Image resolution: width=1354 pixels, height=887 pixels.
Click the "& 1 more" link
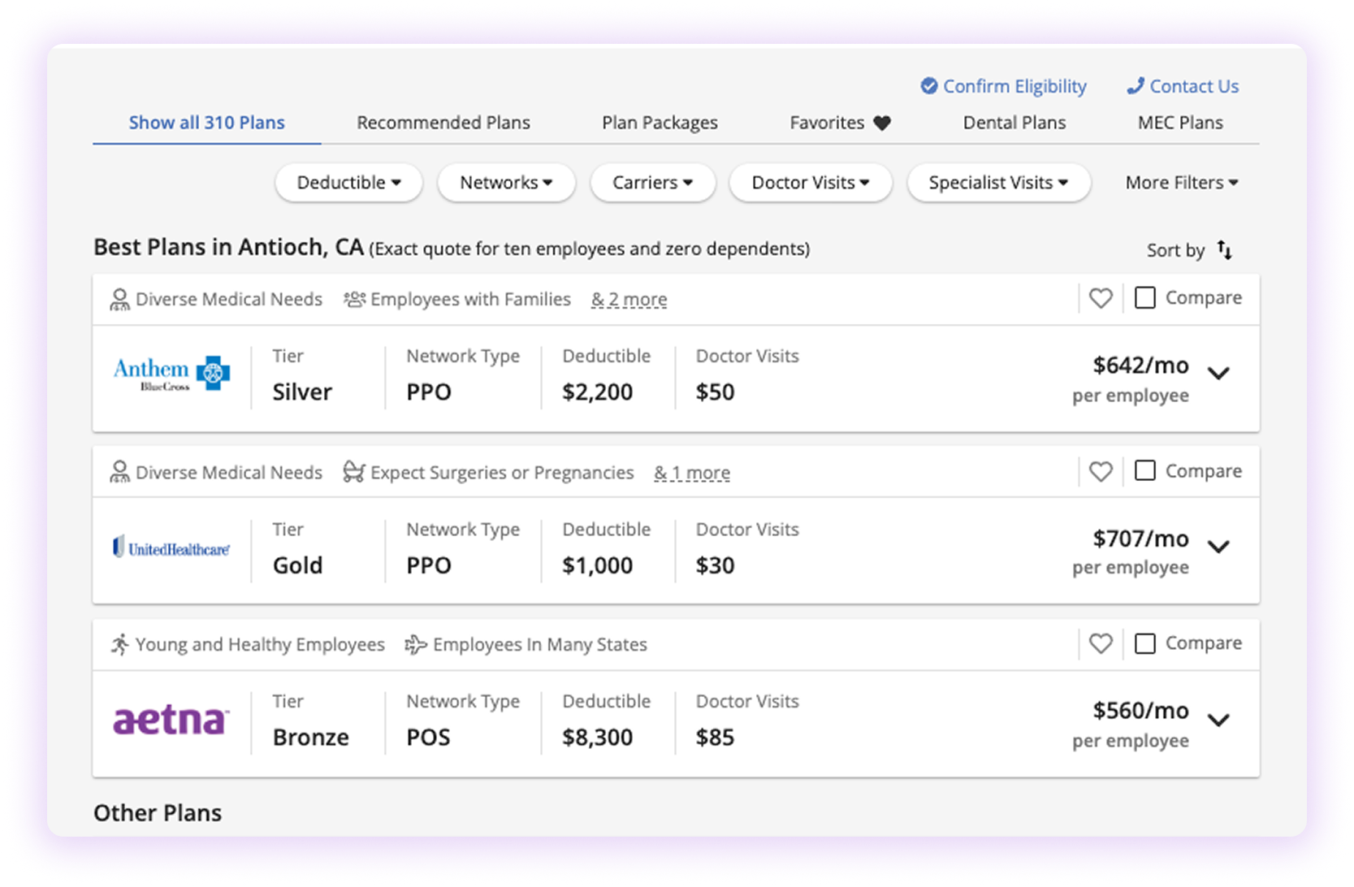pyautogui.click(x=691, y=473)
